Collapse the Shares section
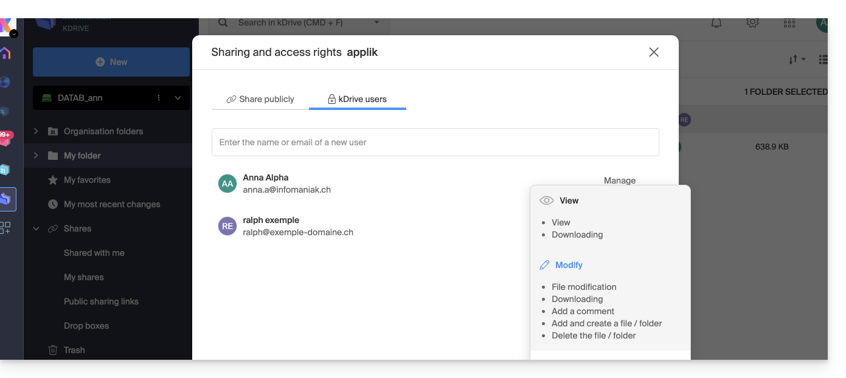Screen dimensions: 846x378 pyautogui.click(x=36, y=229)
